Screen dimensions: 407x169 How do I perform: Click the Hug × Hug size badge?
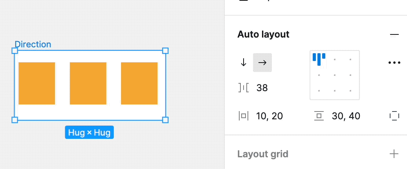tap(89, 133)
